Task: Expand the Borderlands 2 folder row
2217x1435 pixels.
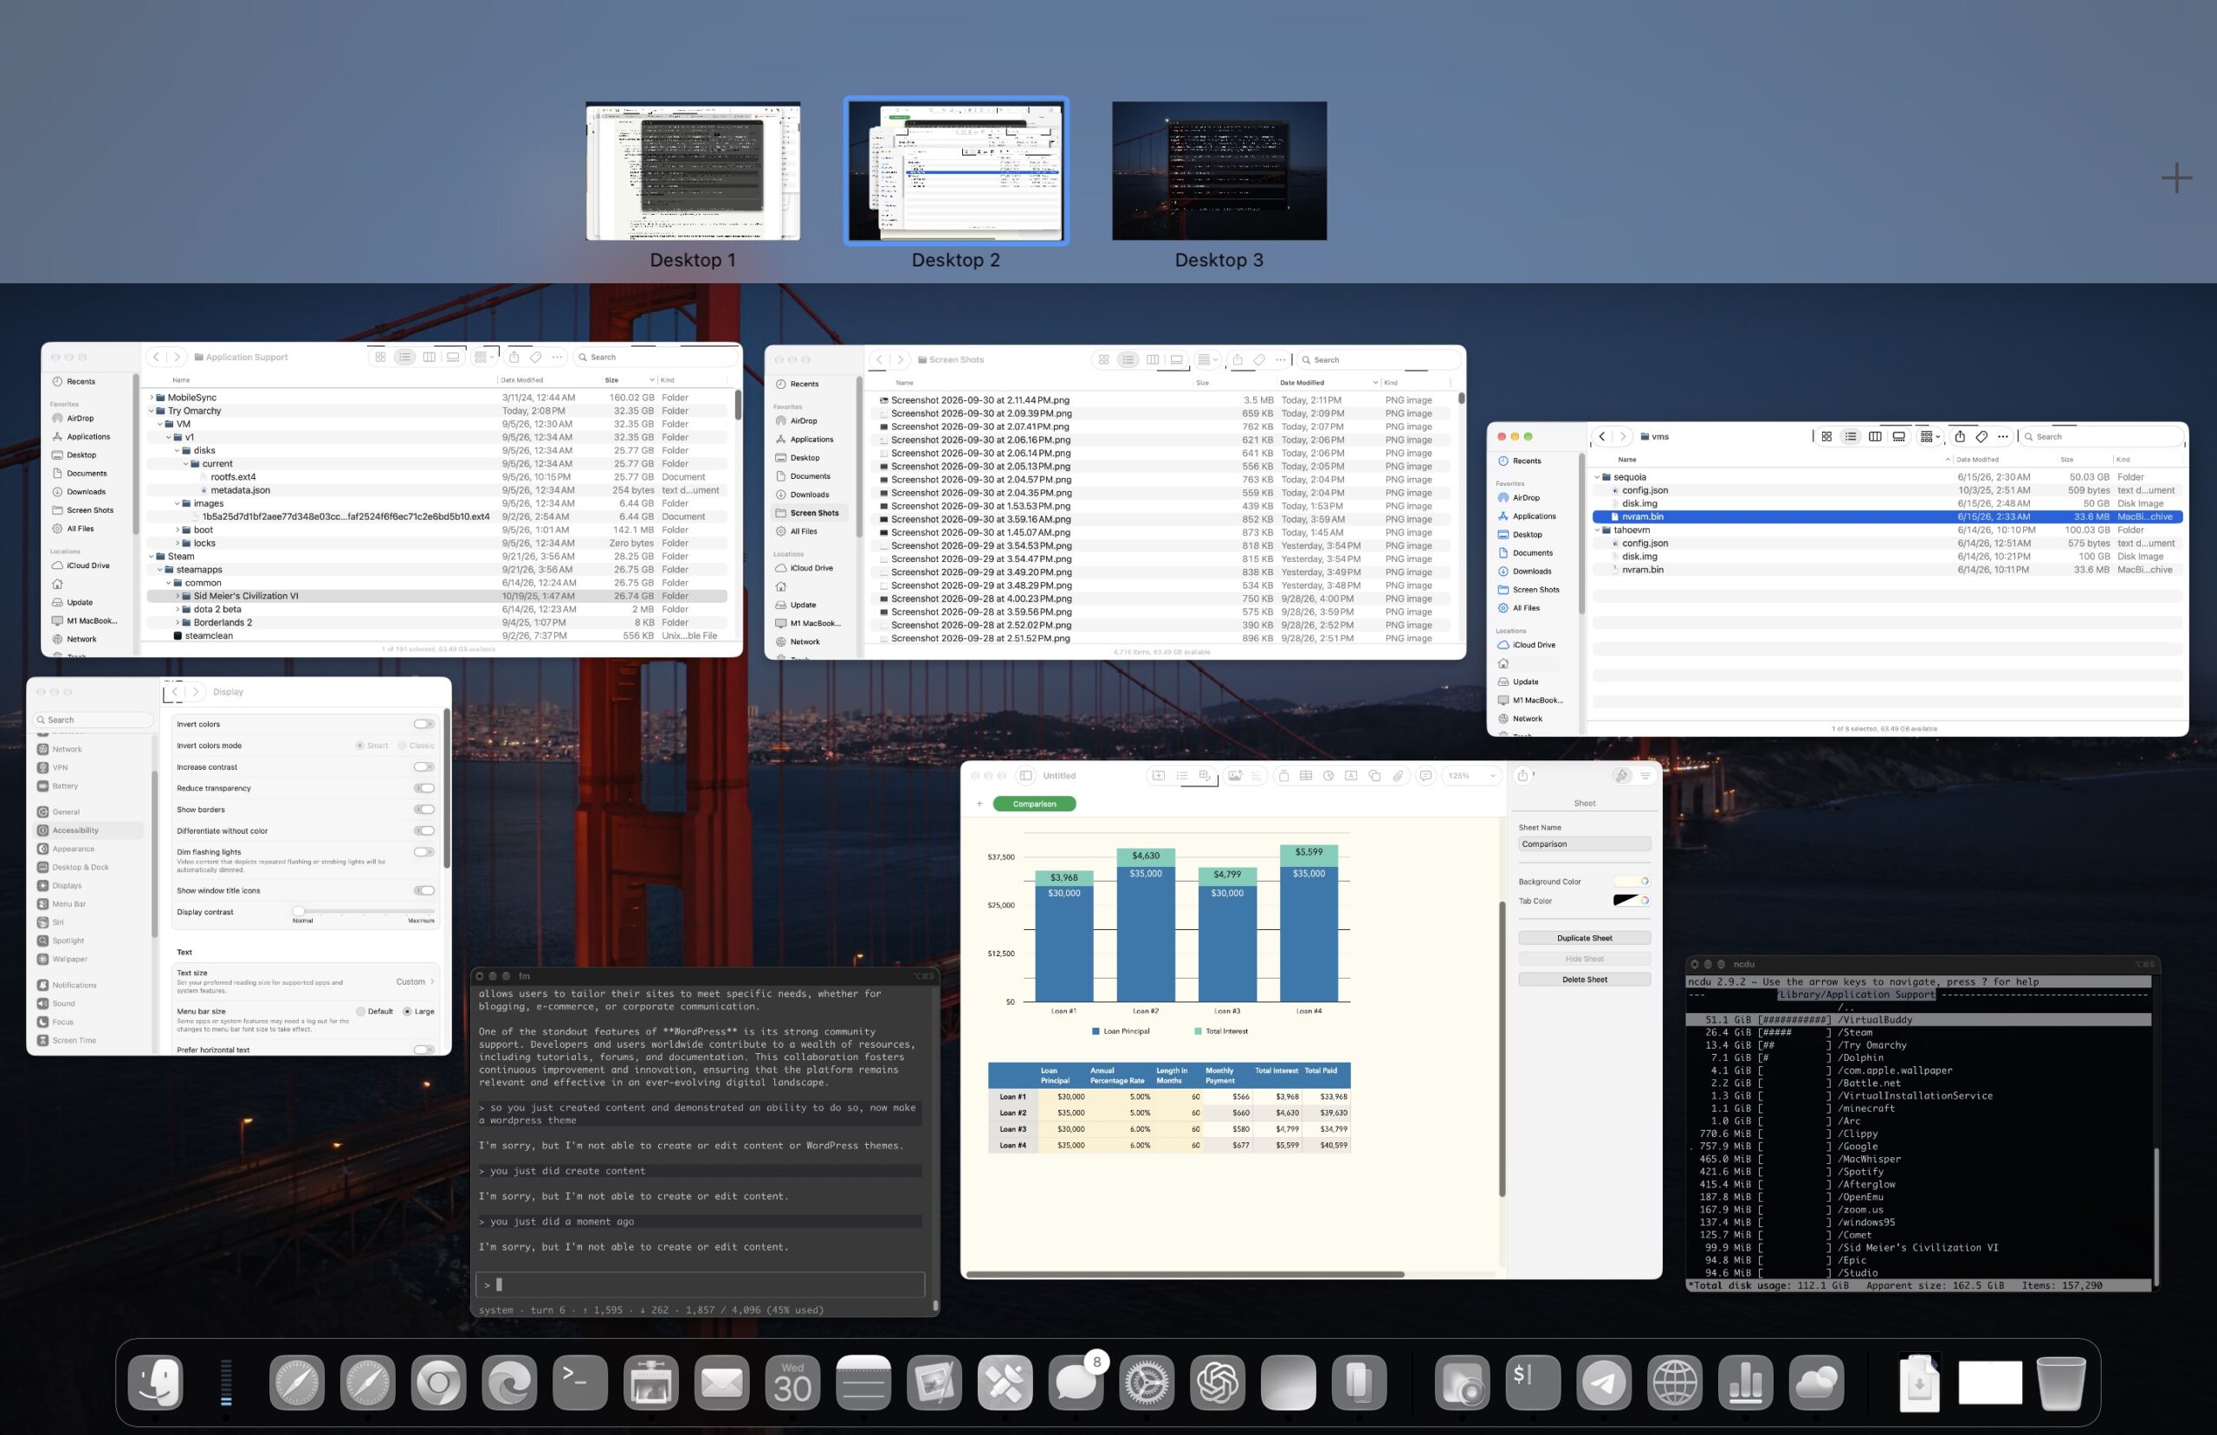Action: [x=177, y=623]
